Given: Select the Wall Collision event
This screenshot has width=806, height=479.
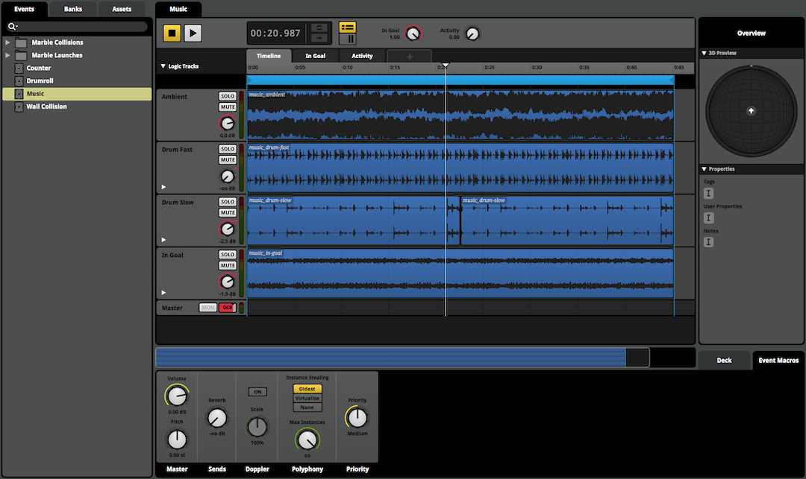Looking at the screenshot, I should [77, 107].
